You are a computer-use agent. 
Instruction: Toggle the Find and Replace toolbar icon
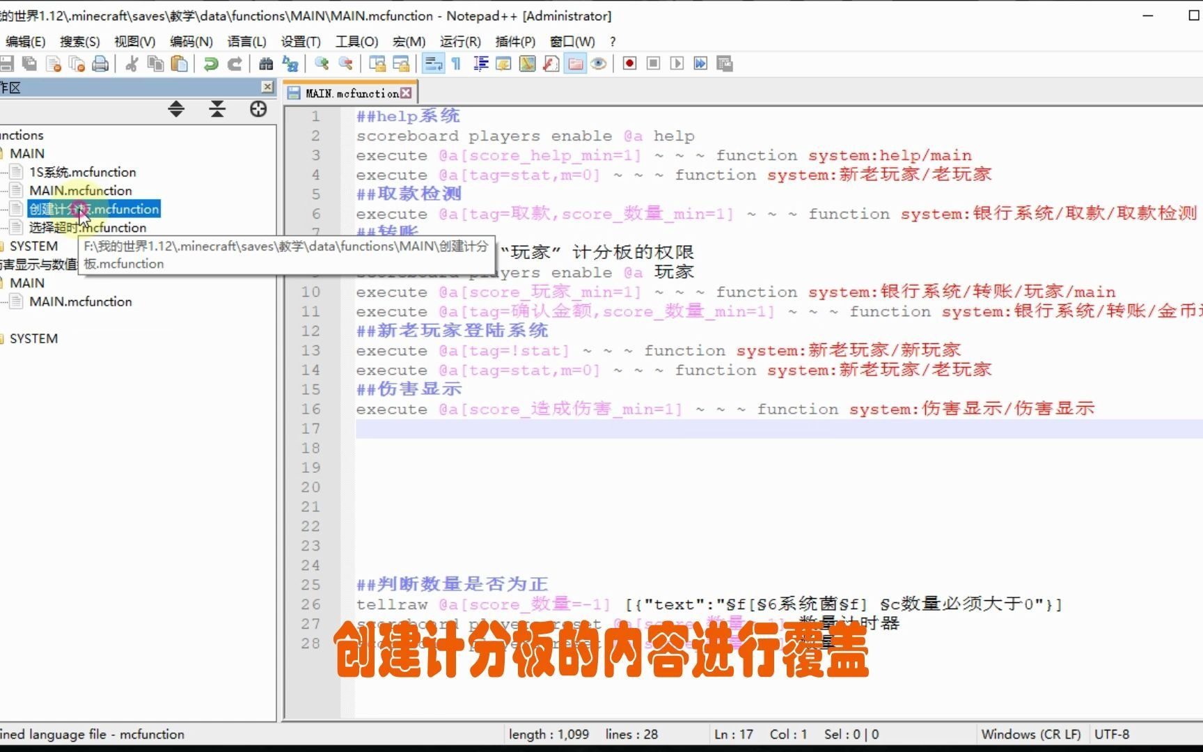point(290,63)
